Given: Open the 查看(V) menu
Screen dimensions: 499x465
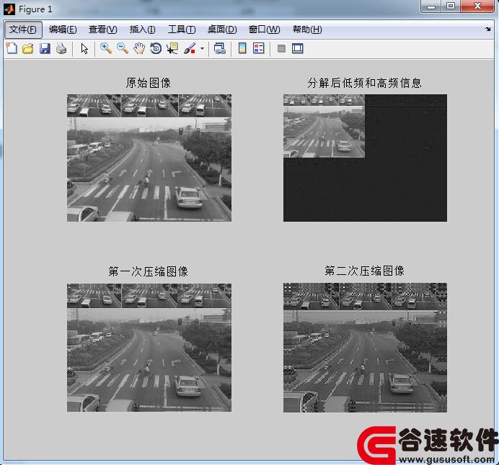Looking at the screenshot, I should (103, 30).
